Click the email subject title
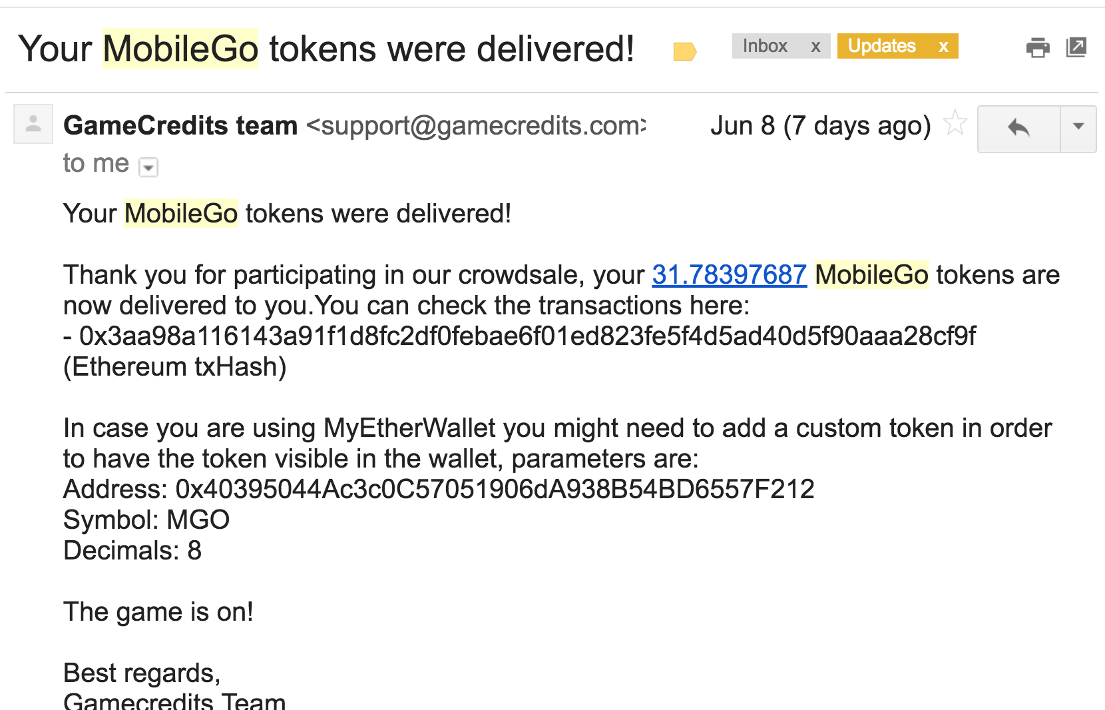The height and width of the screenshot is (710, 1105). click(326, 49)
